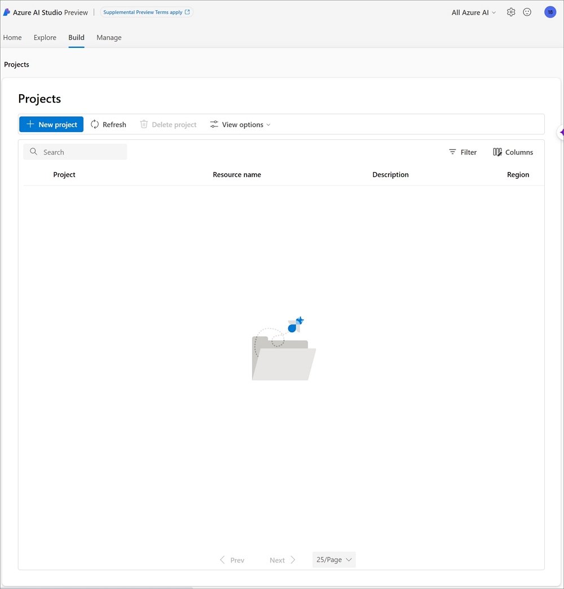This screenshot has height=589, width=564.
Task: Go to the Home tab
Action: (12, 38)
